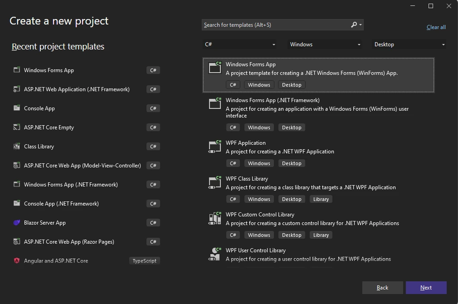Click the Class Library template icon
The width and height of the screenshot is (458, 304).
pos(16,146)
